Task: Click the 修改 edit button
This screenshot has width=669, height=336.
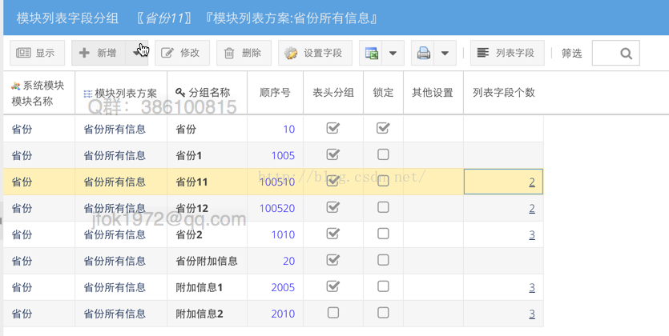Action: coord(182,53)
